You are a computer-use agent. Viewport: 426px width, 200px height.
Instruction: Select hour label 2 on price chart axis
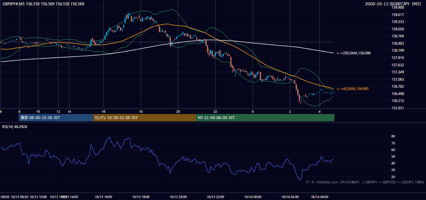point(290,111)
